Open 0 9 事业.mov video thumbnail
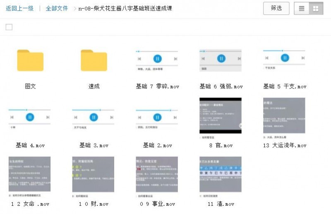 157,174
